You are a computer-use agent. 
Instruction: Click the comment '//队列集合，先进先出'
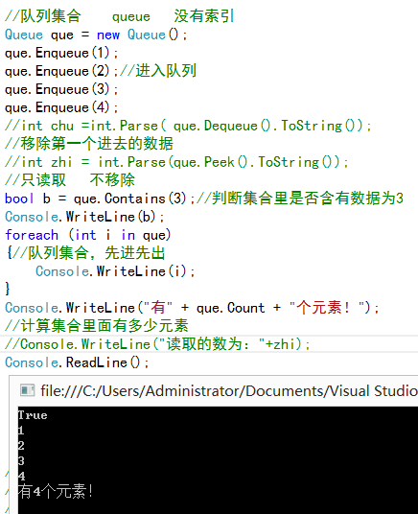click(88, 253)
